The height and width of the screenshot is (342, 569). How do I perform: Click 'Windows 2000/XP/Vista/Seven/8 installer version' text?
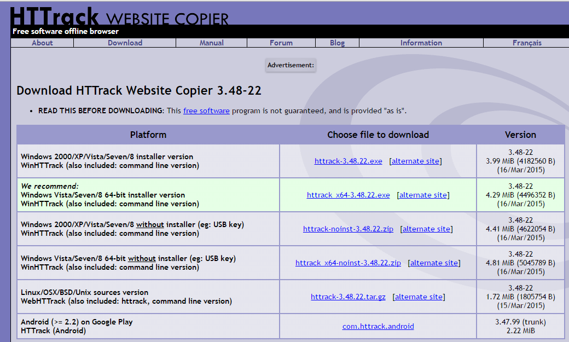[107, 156]
